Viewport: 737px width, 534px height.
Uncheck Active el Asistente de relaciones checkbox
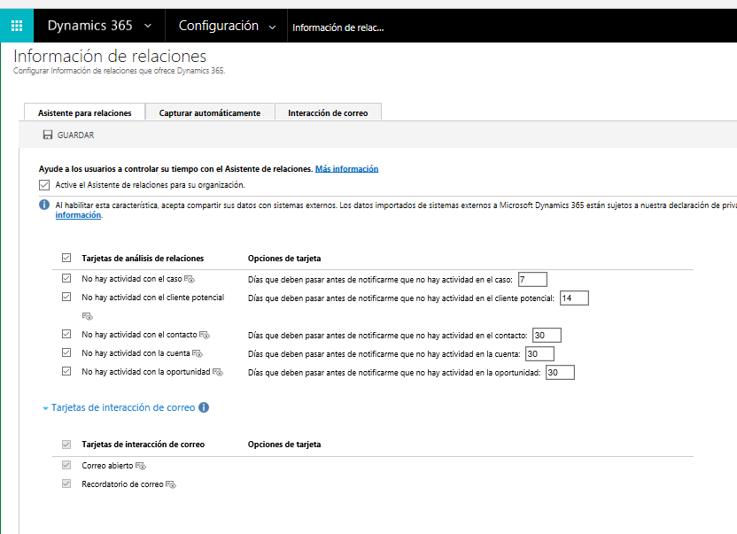[x=44, y=185]
